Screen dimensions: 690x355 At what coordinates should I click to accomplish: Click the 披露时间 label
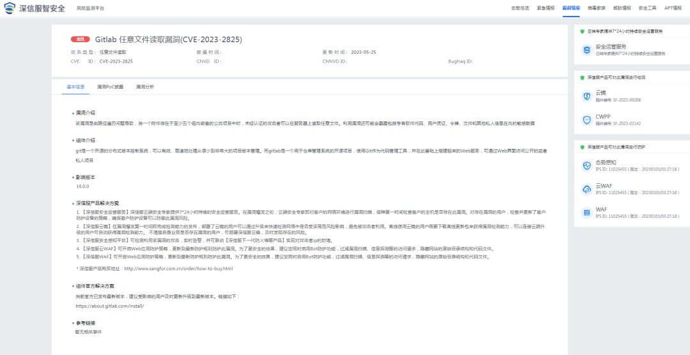[208, 52]
